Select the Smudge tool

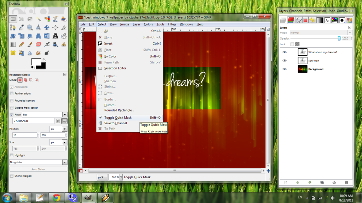pos(38,53)
